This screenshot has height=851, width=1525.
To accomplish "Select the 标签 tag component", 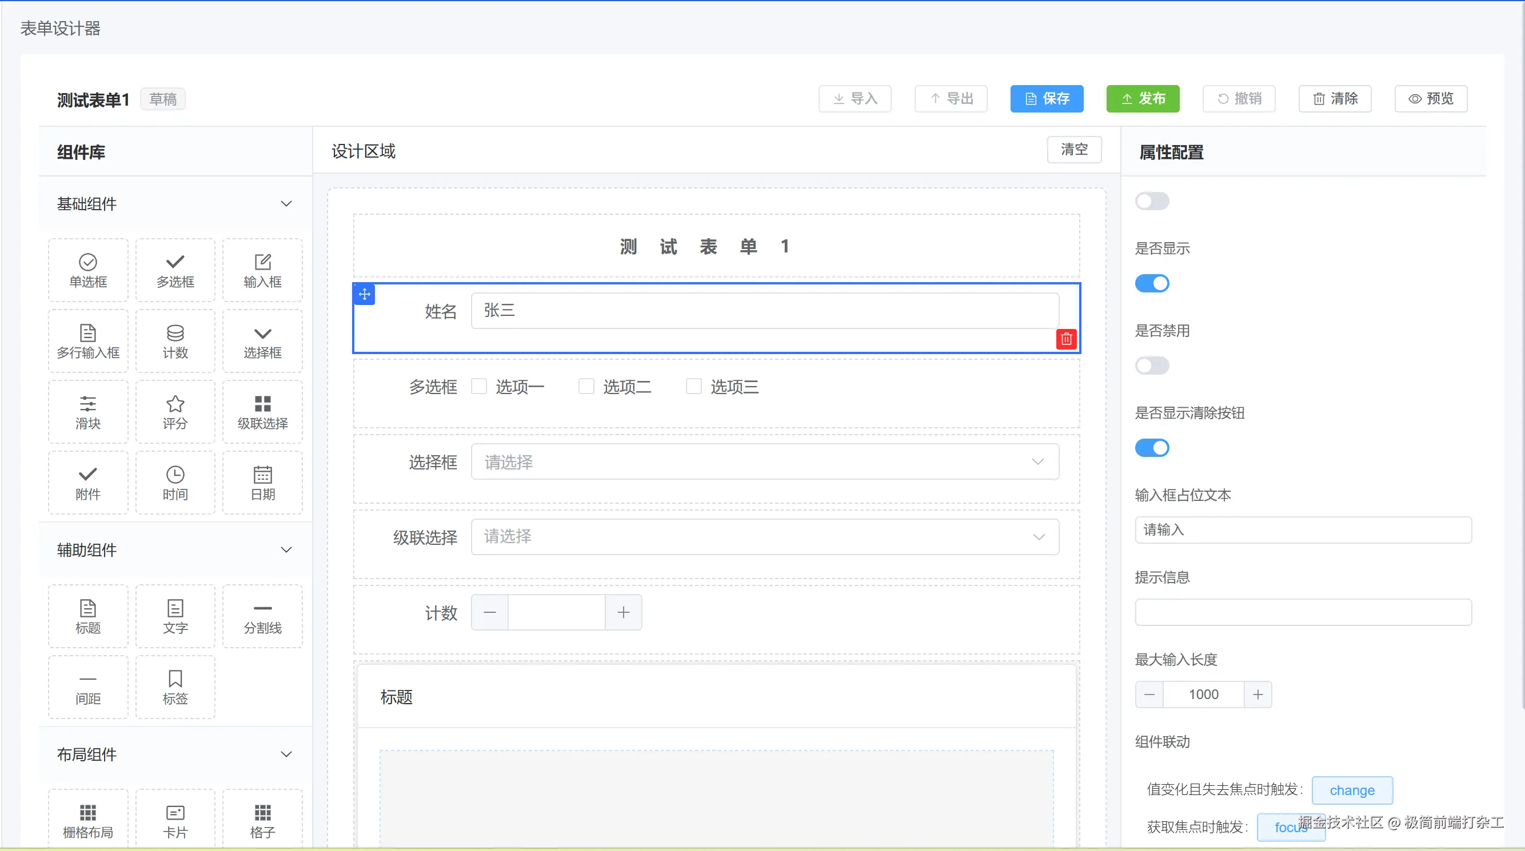I will coord(175,687).
